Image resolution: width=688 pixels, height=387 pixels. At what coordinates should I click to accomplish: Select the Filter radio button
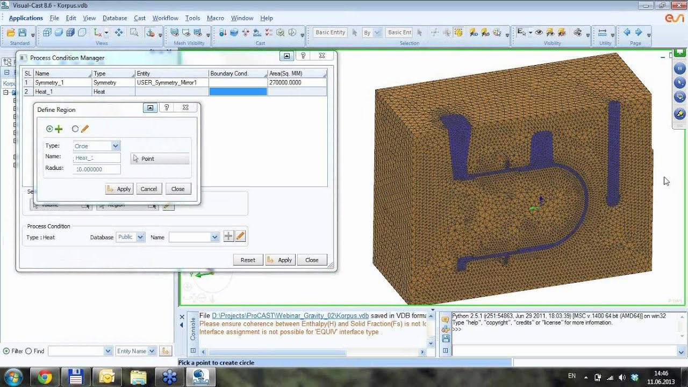[x=6, y=351]
